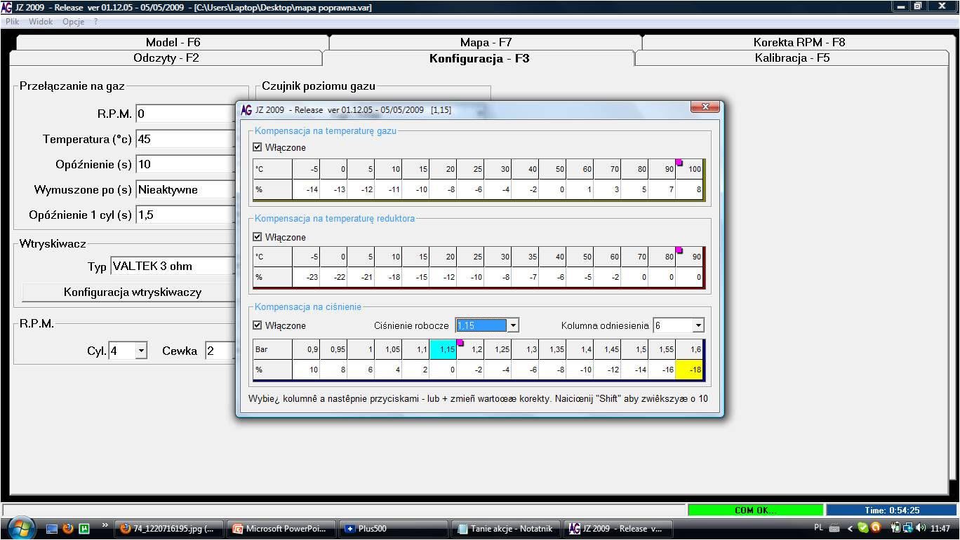The width and height of the screenshot is (960, 540).
Task: Click the green tray icon next to the arrow
Action: [x=863, y=529]
